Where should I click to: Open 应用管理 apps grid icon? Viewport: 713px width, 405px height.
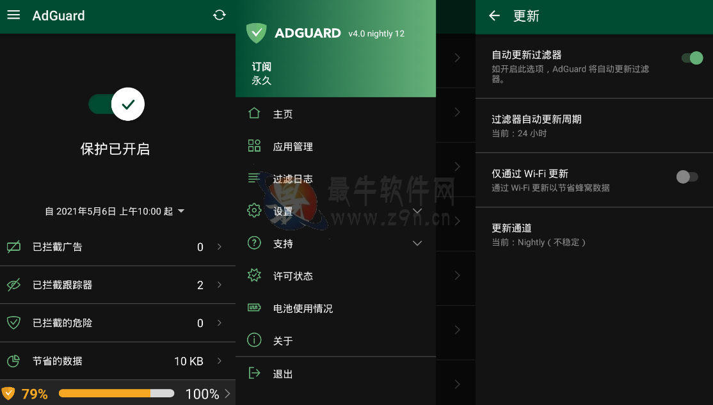coord(254,145)
